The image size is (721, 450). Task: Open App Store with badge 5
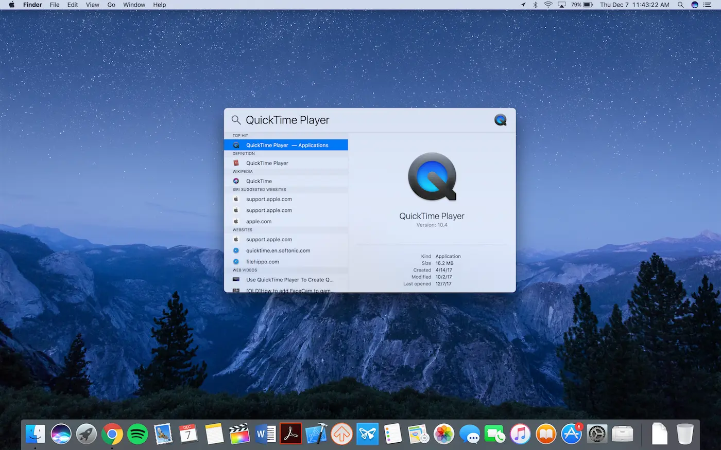pos(572,434)
